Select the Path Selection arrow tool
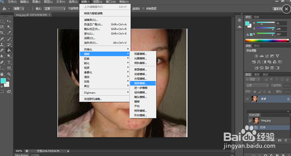291x156 pixels. (2, 68)
